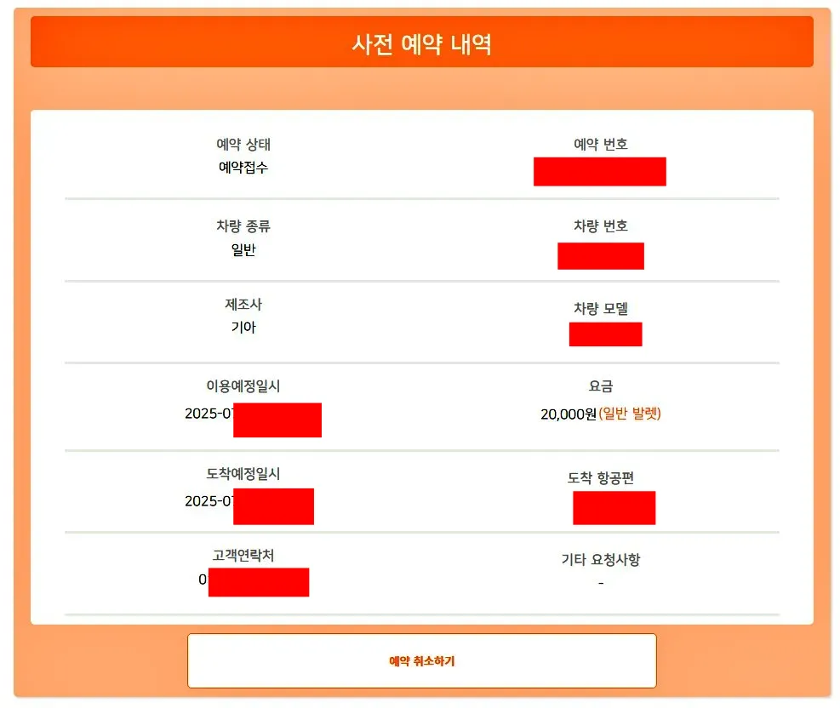This screenshot has width=840, height=708.
Task: Click the redacted 차량 모델 box
Action: click(605, 334)
